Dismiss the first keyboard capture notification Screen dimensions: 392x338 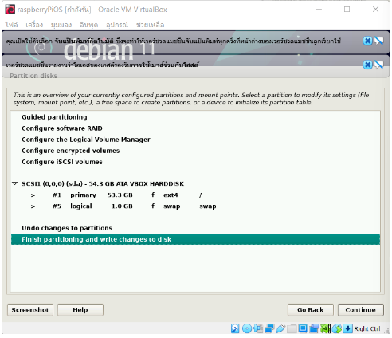coord(368,41)
